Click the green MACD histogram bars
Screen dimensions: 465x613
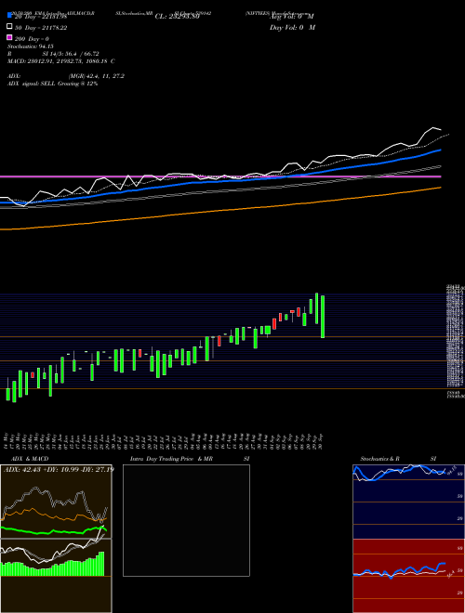click(x=52, y=564)
